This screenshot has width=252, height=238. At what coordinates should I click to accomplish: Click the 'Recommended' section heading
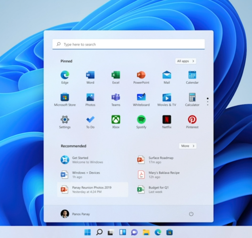(73, 146)
